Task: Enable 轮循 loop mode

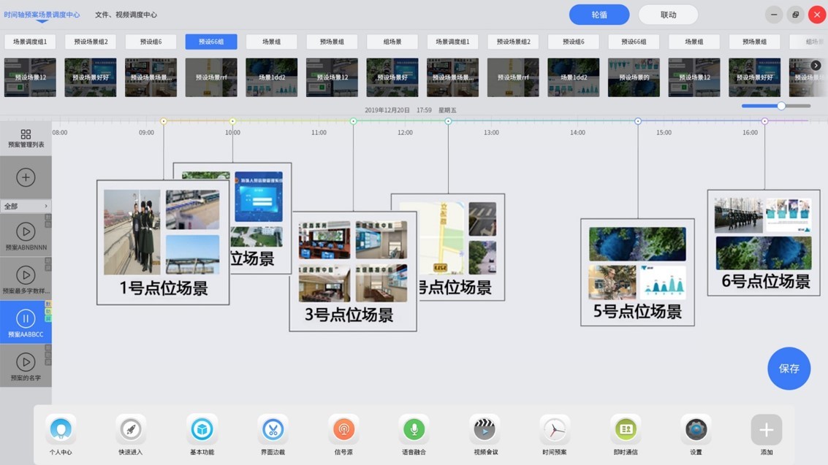Action: [x=599, y=14]
